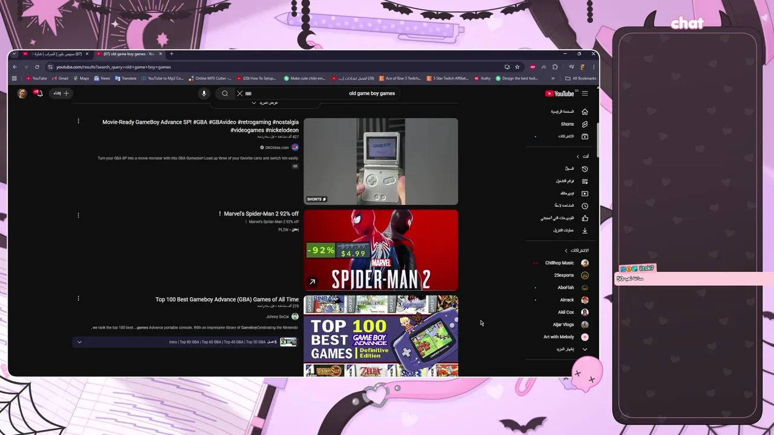Open a new browser tab
This screenshot has height=435, width=774.
[x=171, y=54]
